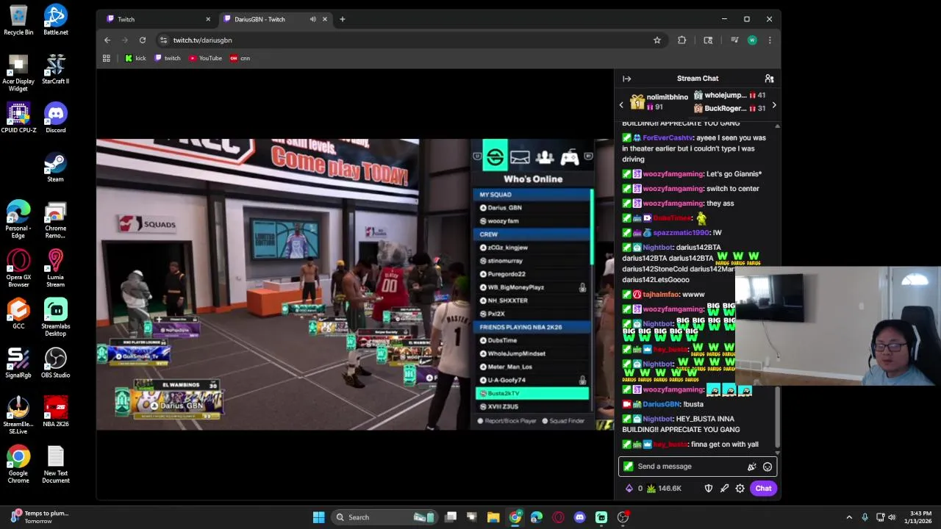The width and height of the screenshot is (941, 529).
Task: Open Discord desktop shortcut
Action: [56, 118]
